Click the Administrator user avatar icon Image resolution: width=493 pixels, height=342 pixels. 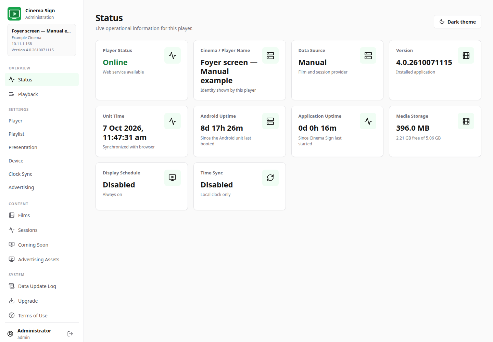click(11, 334)
